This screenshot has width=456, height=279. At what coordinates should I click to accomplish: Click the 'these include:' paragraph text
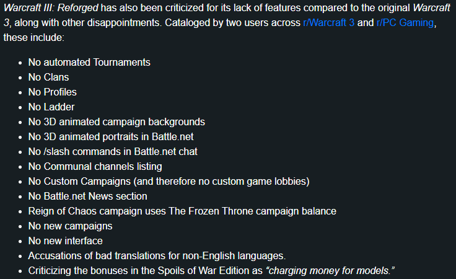point(33,38)
